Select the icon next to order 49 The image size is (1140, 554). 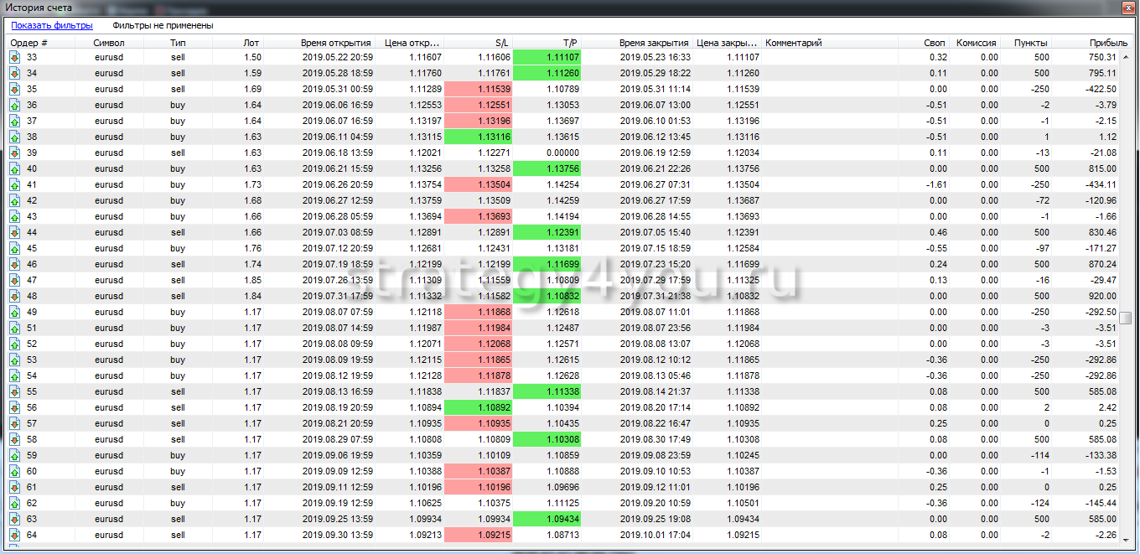tap(14, 312)
